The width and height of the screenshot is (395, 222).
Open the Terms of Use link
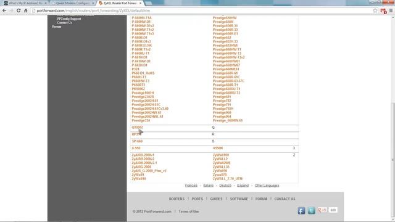point(189,212)
